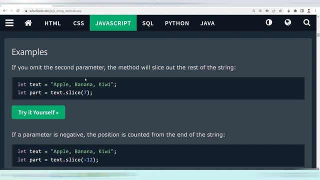Open the profile avatar

[x=309, y=11]
